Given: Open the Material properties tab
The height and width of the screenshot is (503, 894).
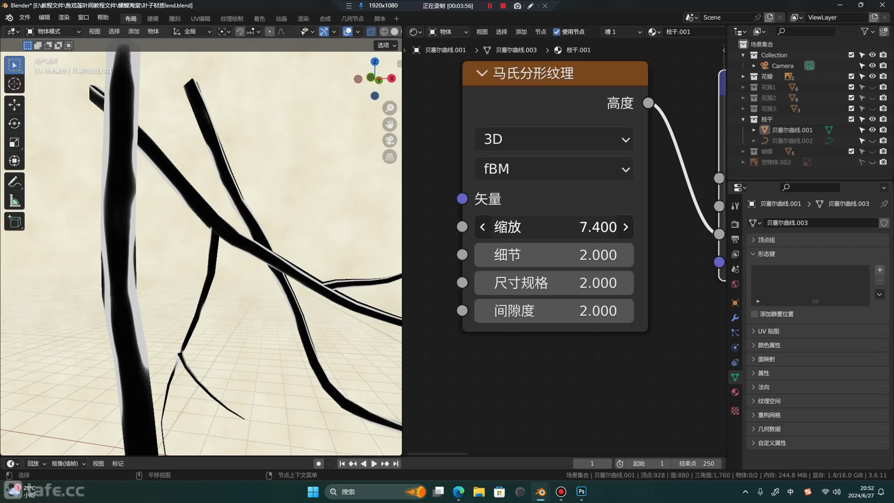Looking at the screenshot, I should coord(735,392).
